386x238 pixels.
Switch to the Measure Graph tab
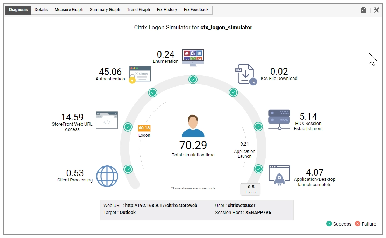click(x=69, y=10)
